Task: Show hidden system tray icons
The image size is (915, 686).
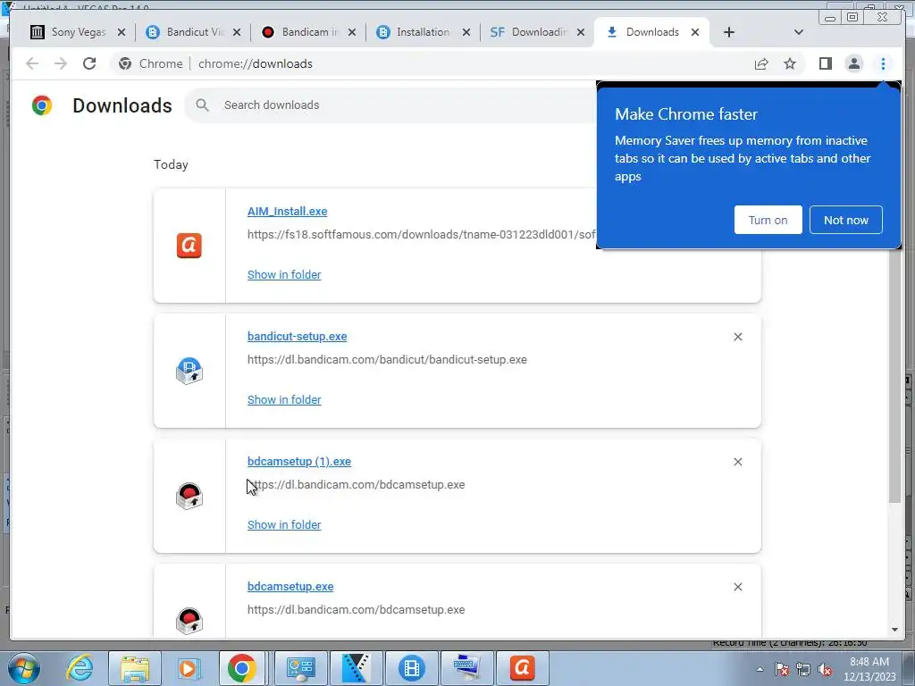Action: coord(760,670)
